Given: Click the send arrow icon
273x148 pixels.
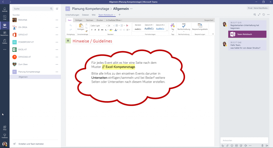Looking at the screenshot, I should [x=267, y=146].
